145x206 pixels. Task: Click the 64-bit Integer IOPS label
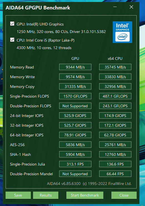click(x=27, y=135)
